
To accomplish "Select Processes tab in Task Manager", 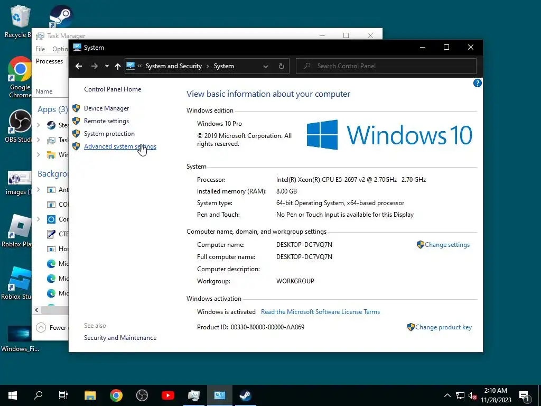I will click(x=49, y=61).
